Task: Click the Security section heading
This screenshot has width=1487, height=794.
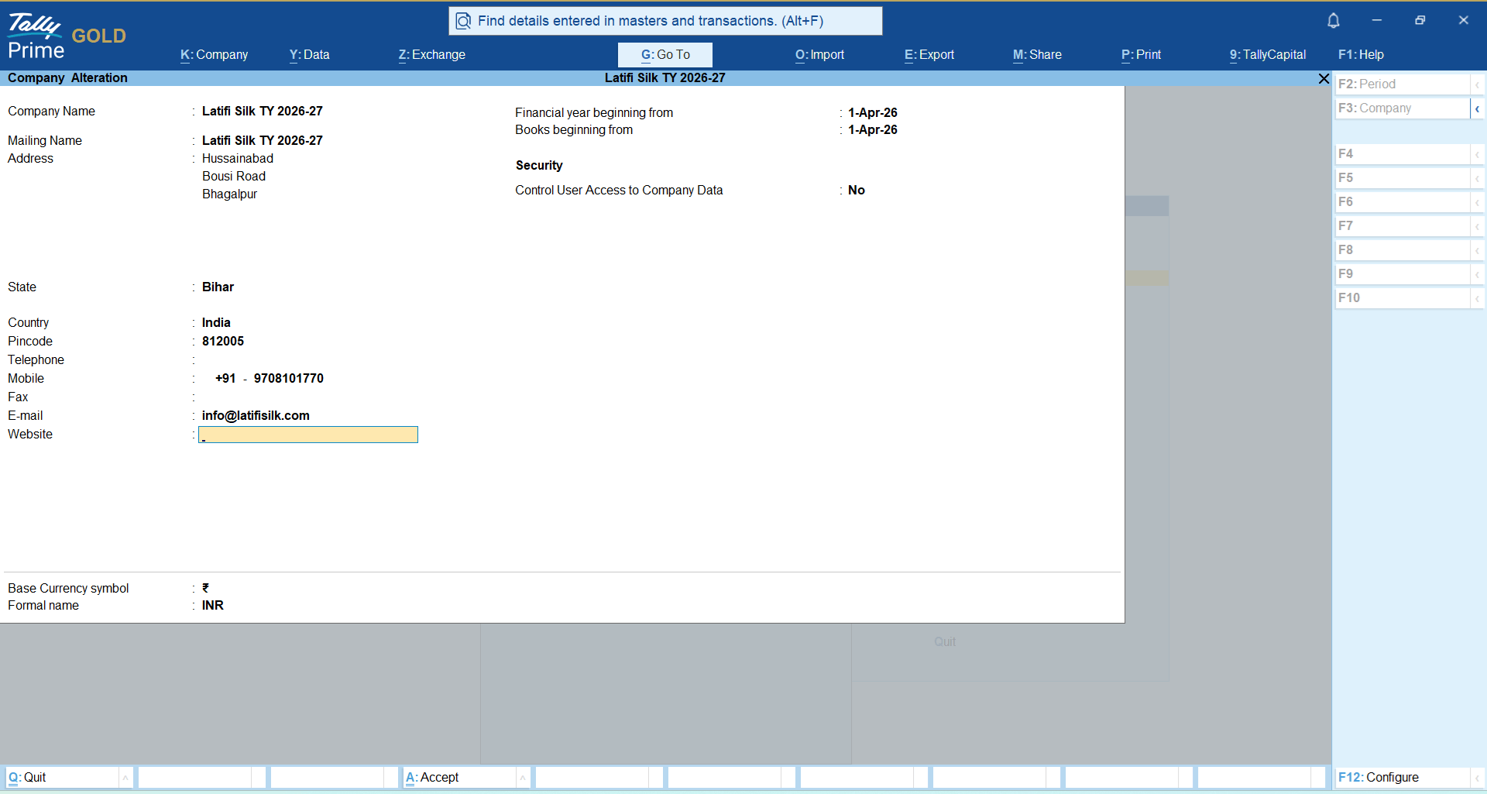Action: coord(539,166)
